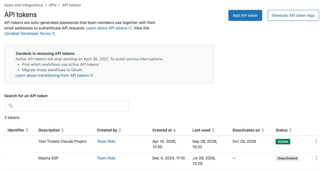
Task: Click Zendesk is removing API tokens heading
Action: pyautogui.click(x=45, y=53)
